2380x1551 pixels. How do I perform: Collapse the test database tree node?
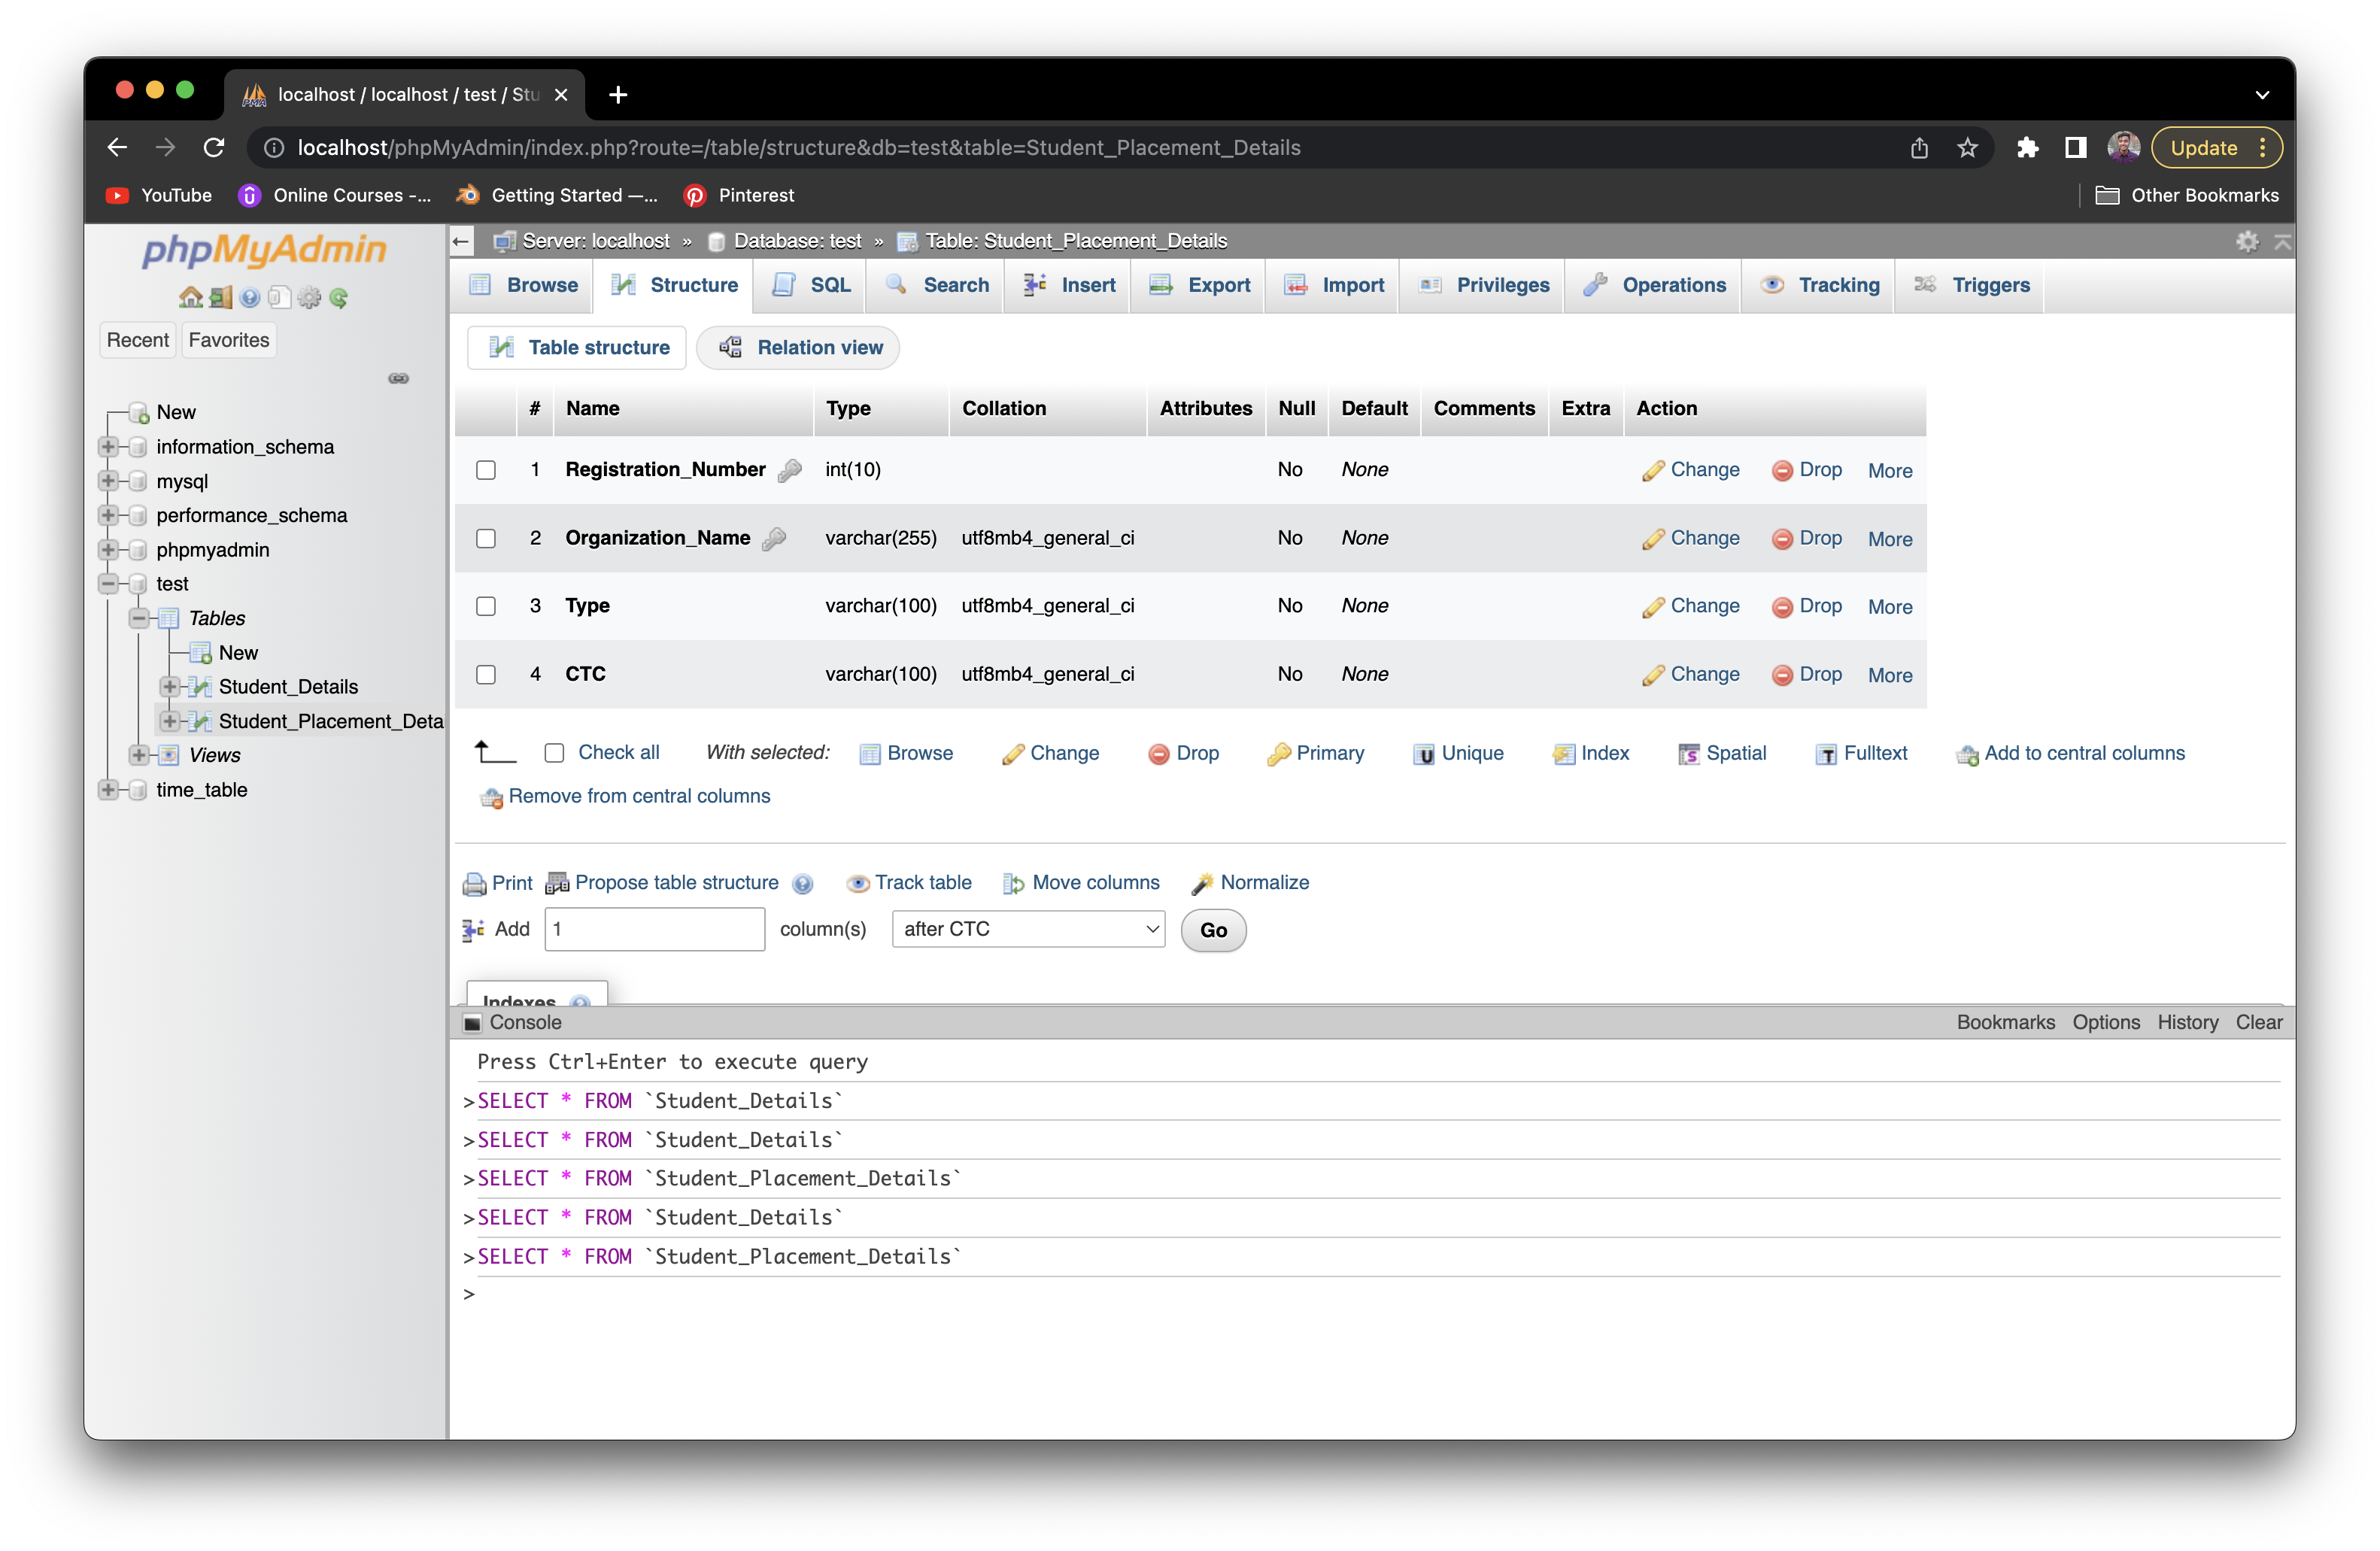pyautogui.click(x=108, y=583)
